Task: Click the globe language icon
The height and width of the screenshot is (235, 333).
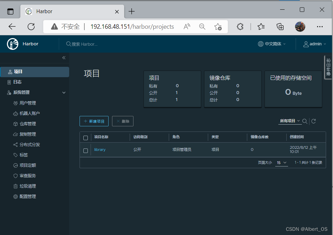Action: (x=261, y=44)
